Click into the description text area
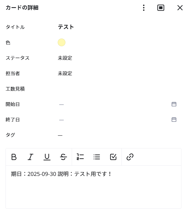The height and width of the screenshot is (215, 188). coord(93,190)
